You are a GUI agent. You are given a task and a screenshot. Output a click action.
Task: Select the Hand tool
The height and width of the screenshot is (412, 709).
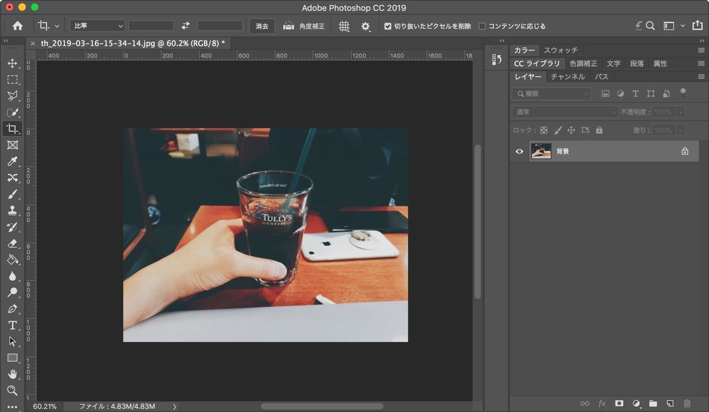[12, 375]
